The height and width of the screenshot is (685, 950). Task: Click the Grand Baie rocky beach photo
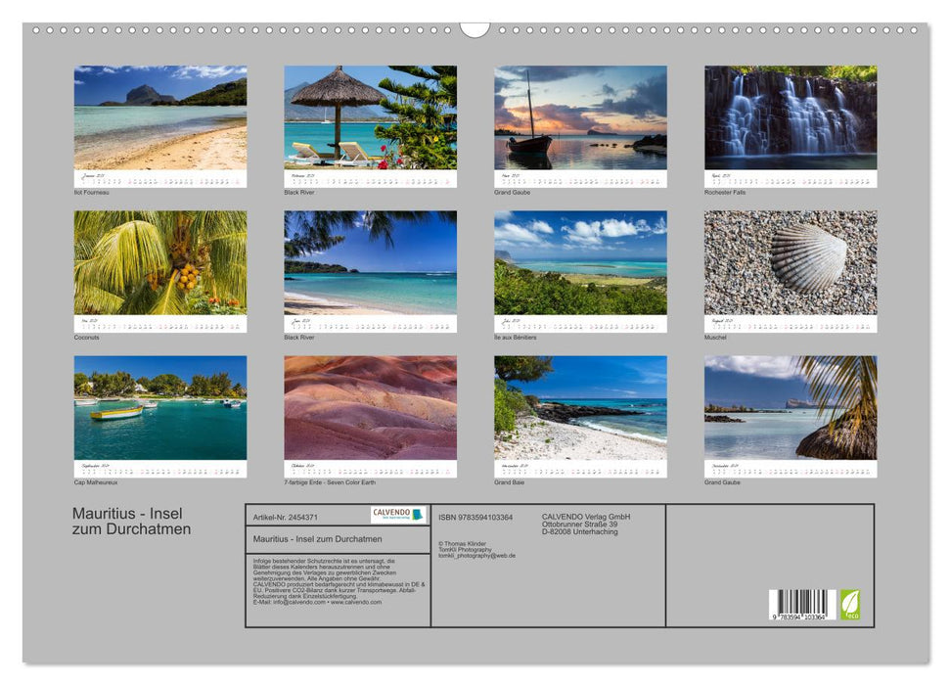[580, 408]
